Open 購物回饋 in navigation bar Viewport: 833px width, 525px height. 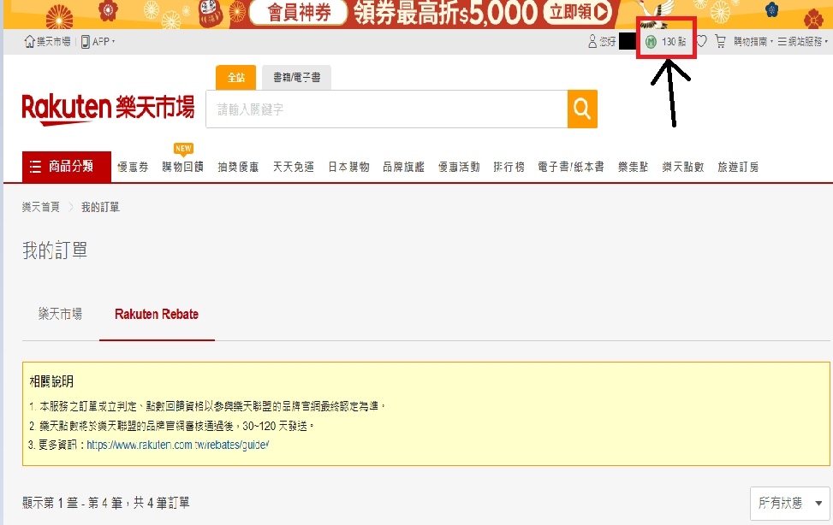(182, 168)
